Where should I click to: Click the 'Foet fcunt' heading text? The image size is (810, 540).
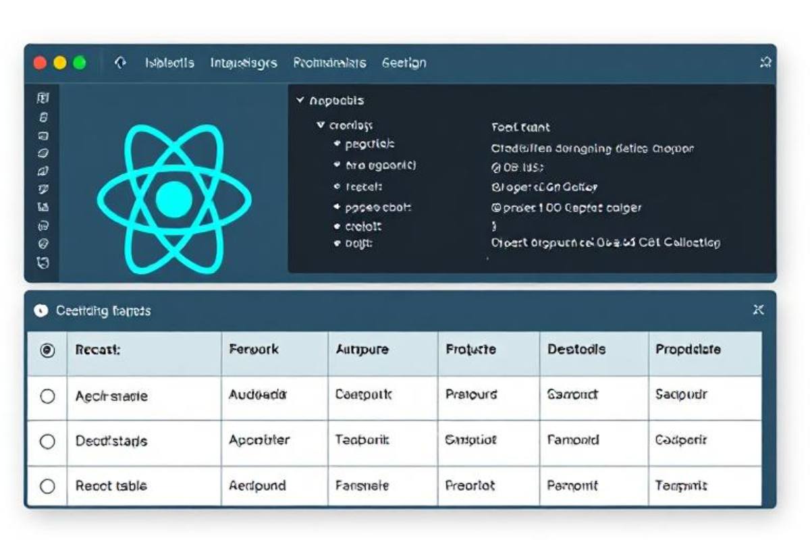tap(520, 127)
